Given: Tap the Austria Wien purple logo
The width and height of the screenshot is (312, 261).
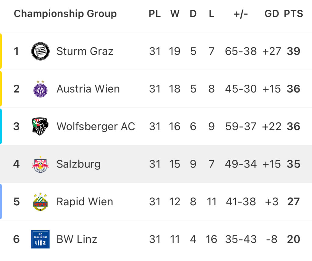Looking at the screenshot, I should pos(41,89).
